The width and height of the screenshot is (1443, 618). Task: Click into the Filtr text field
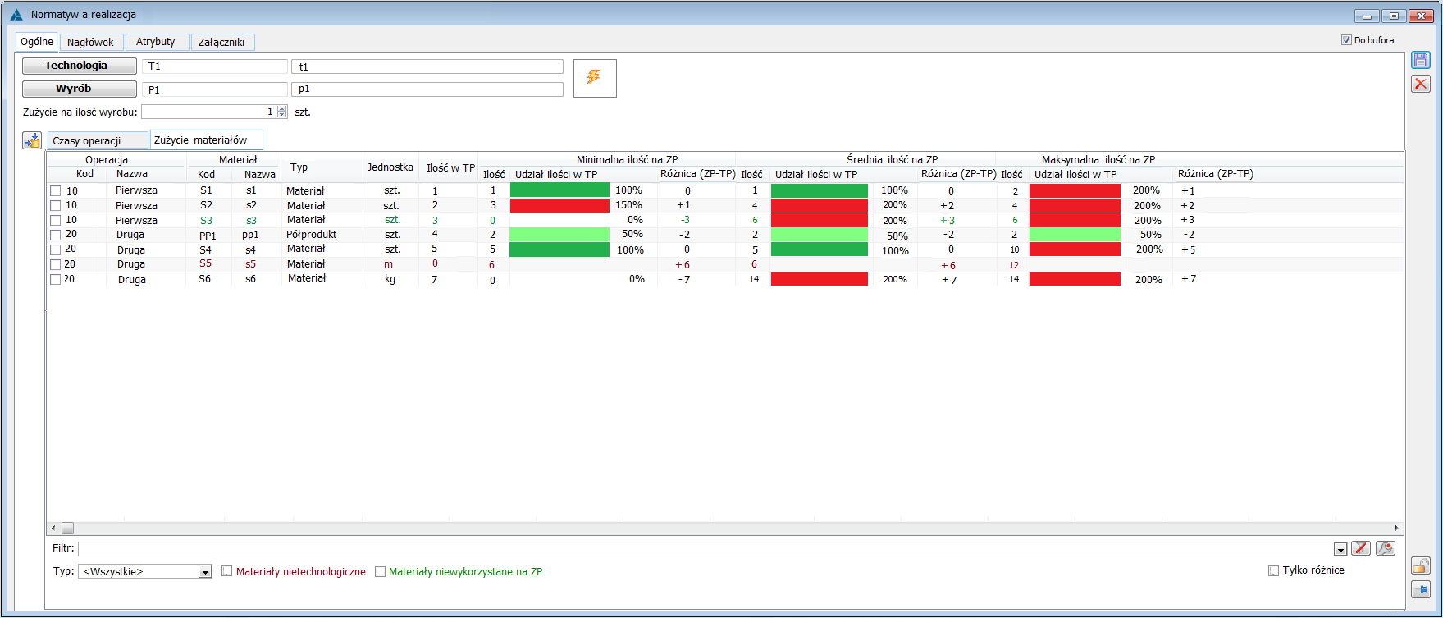706,548
